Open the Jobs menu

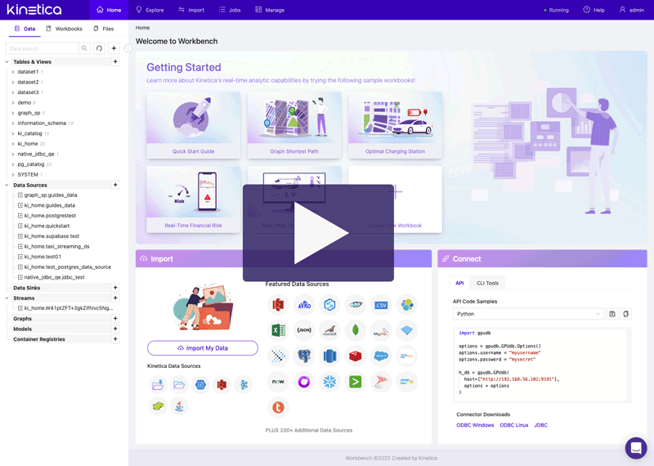(230, 10)
